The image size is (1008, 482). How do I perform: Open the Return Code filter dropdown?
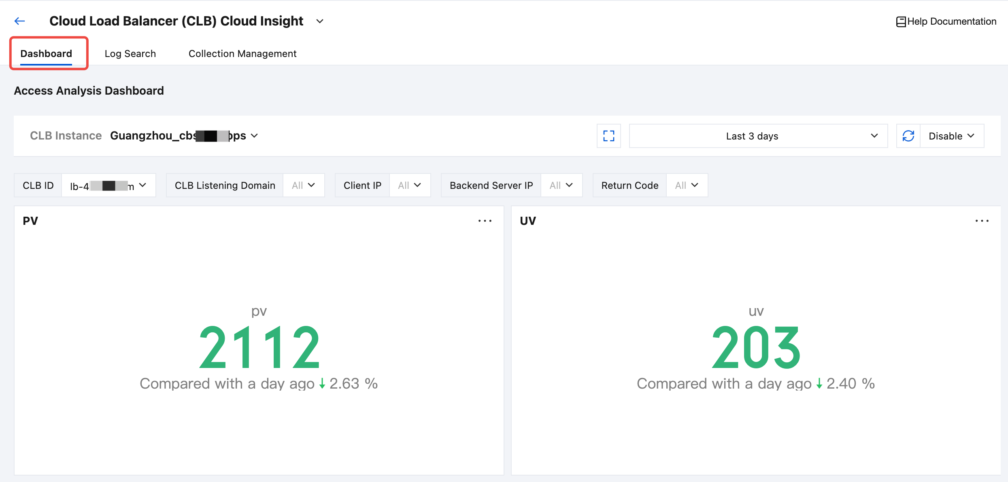(x=687, y=185)
